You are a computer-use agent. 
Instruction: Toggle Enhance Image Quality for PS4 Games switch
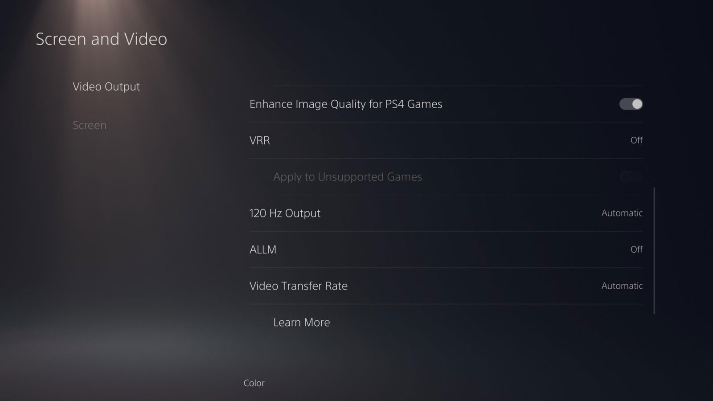pos(631,104)
